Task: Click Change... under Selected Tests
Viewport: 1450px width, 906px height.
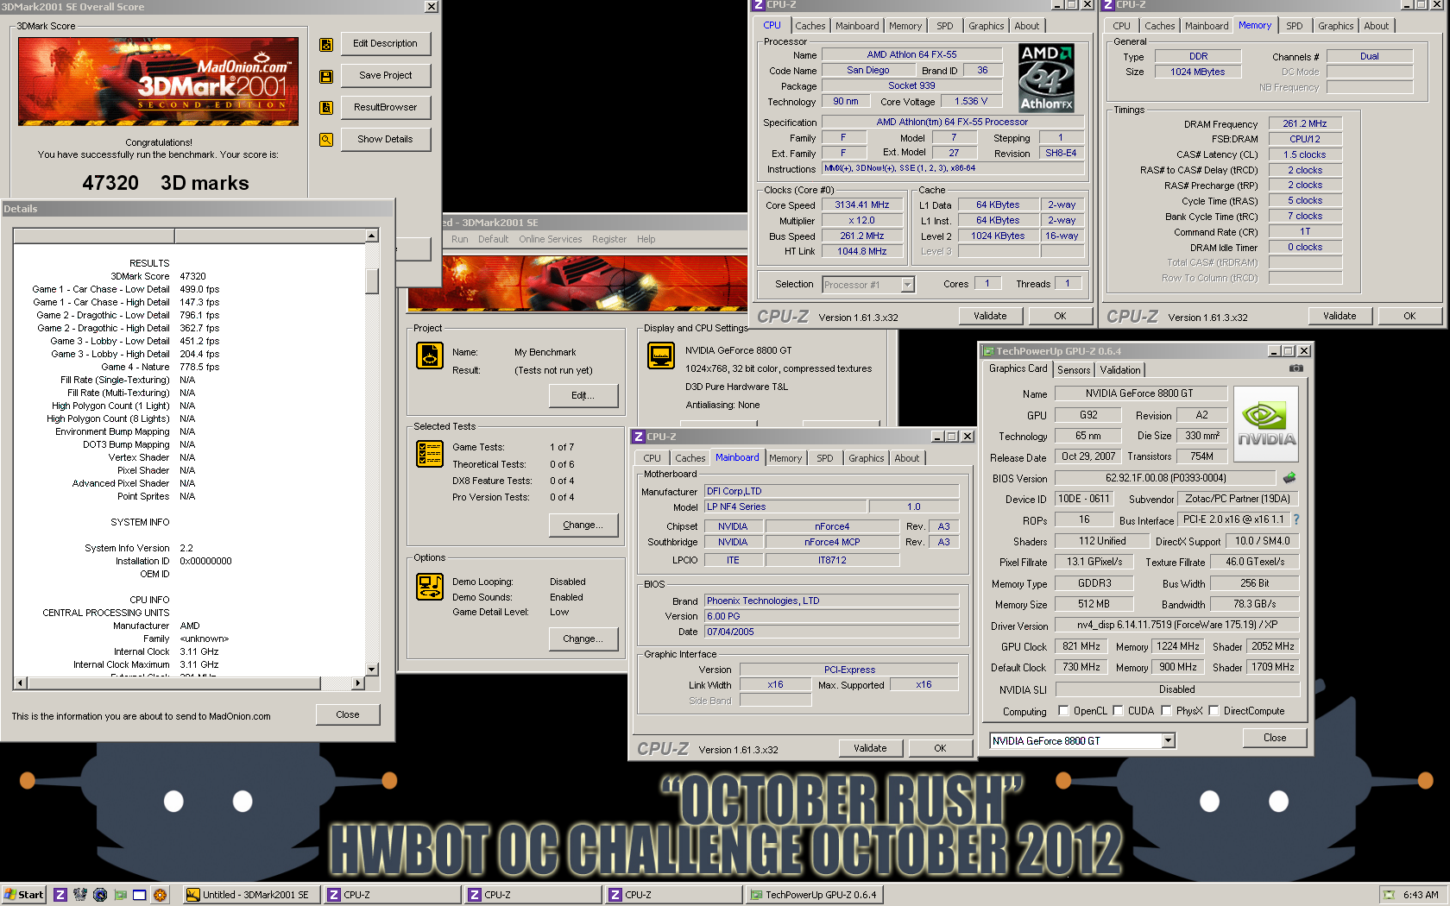Action: (x=583, y=525)
